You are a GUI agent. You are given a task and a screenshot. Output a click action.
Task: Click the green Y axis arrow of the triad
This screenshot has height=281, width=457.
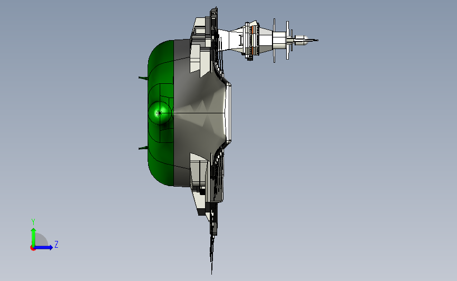click(34, 237)
